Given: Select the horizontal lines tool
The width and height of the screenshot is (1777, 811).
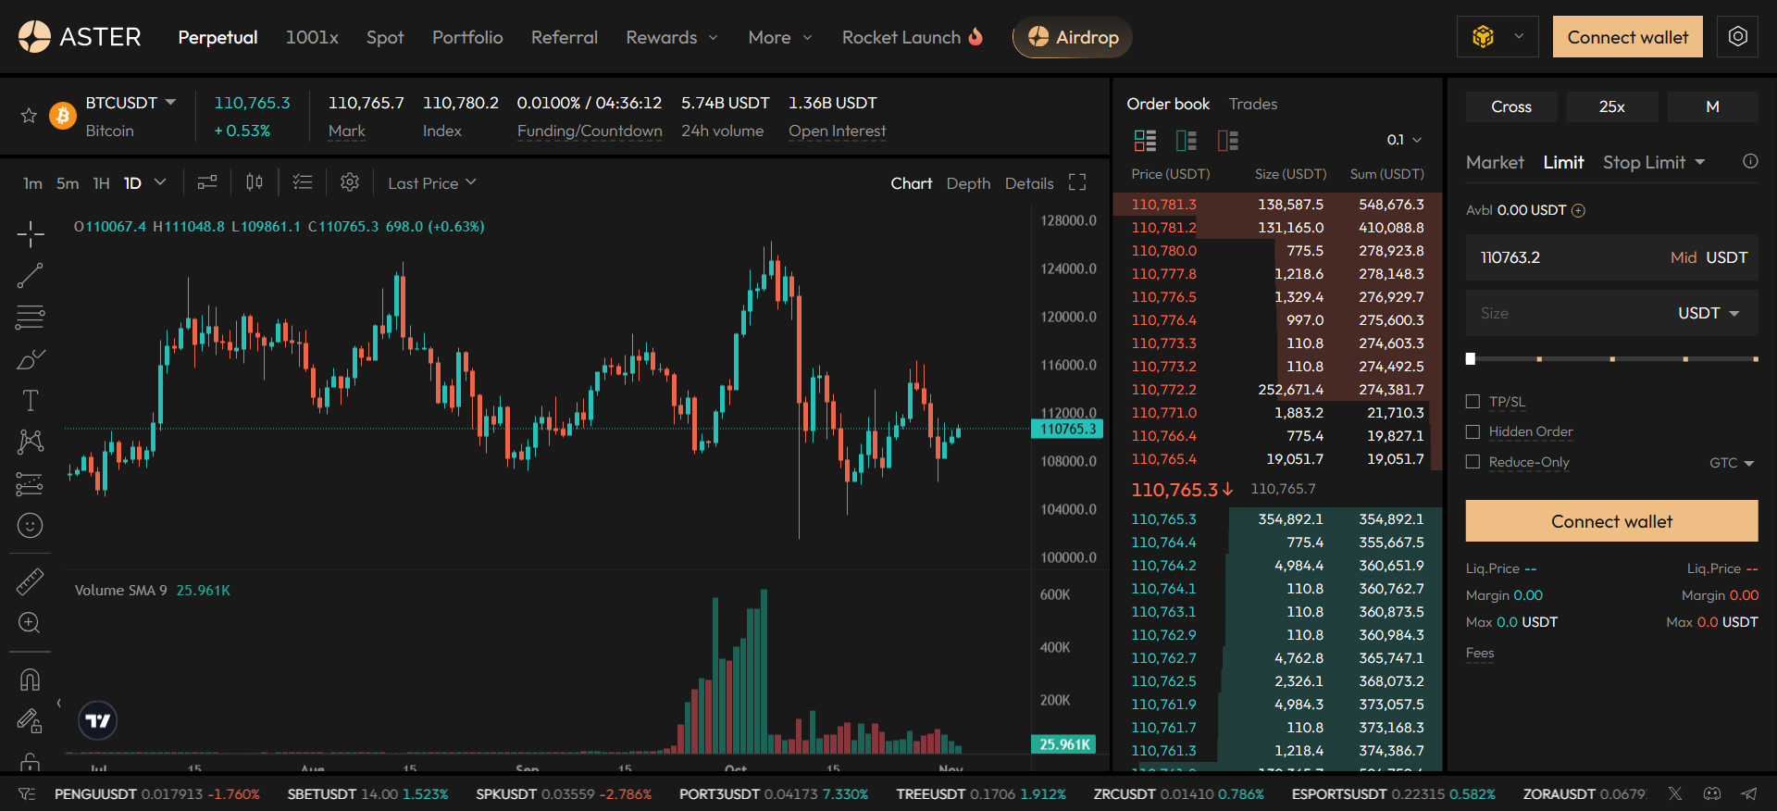Looking at the screenshot, I should tap(31, 317).
